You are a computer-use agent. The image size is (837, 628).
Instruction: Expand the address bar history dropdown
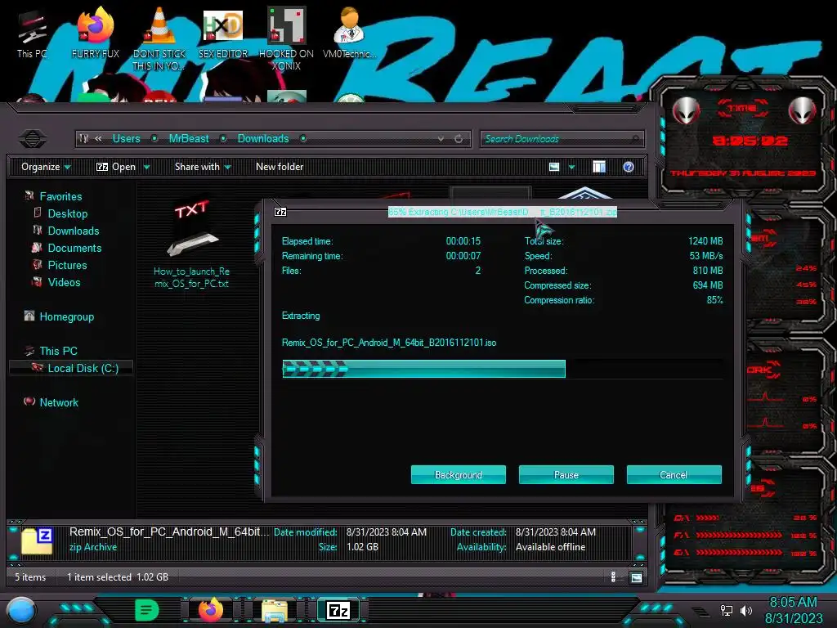point(441,139)
